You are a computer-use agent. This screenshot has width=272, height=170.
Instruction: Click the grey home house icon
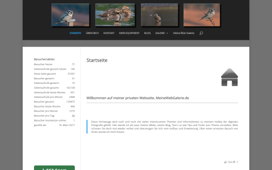click(229, 77)
